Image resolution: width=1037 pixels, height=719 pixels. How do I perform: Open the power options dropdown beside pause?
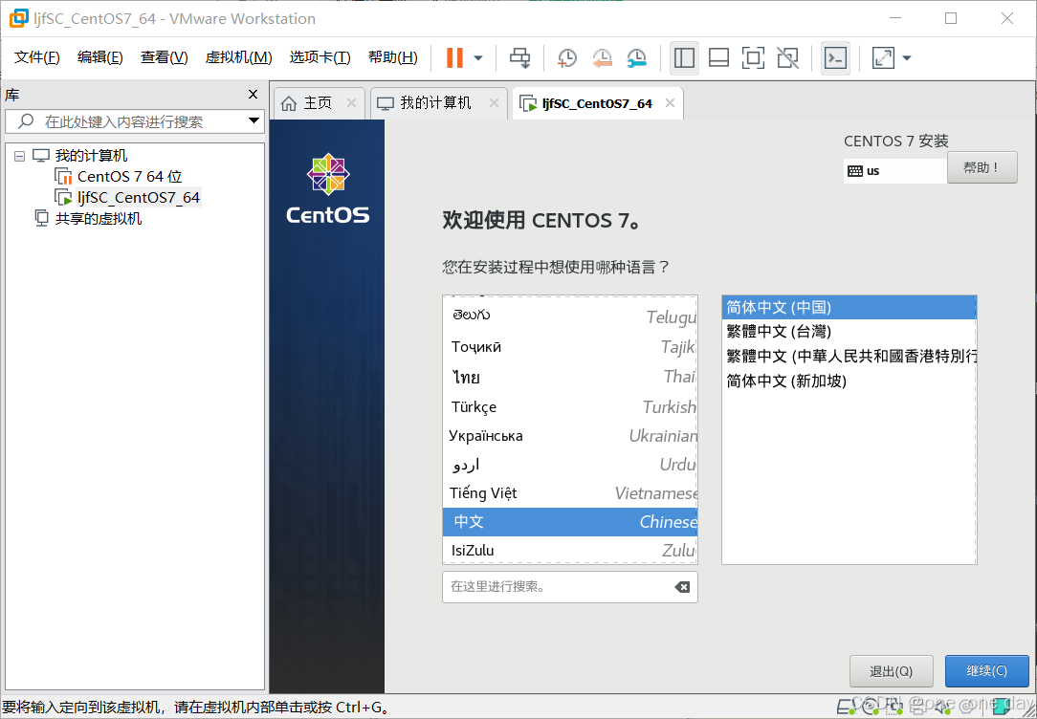click(x=478, y=58)
